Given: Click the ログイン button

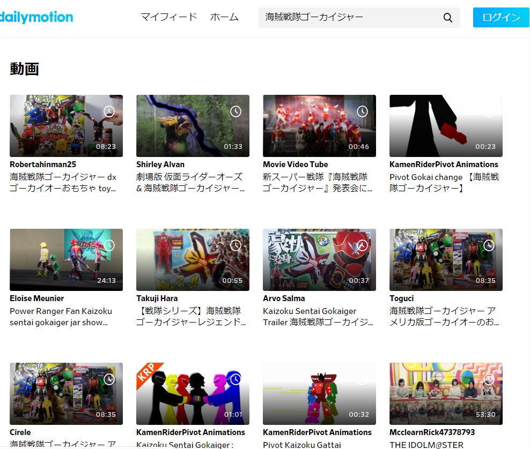Looking at the screenshot, I should click(501, 17).
